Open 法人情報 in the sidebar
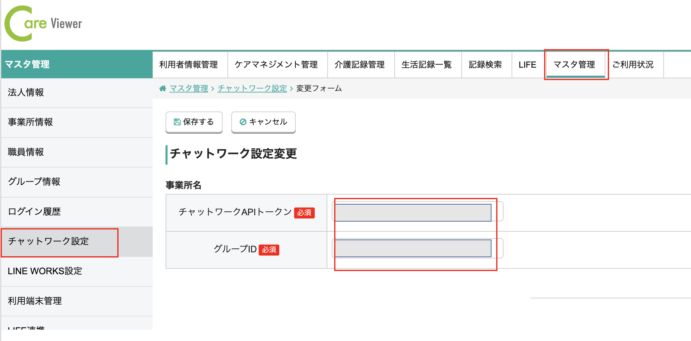Screen dimensions: 691x341 26,93
